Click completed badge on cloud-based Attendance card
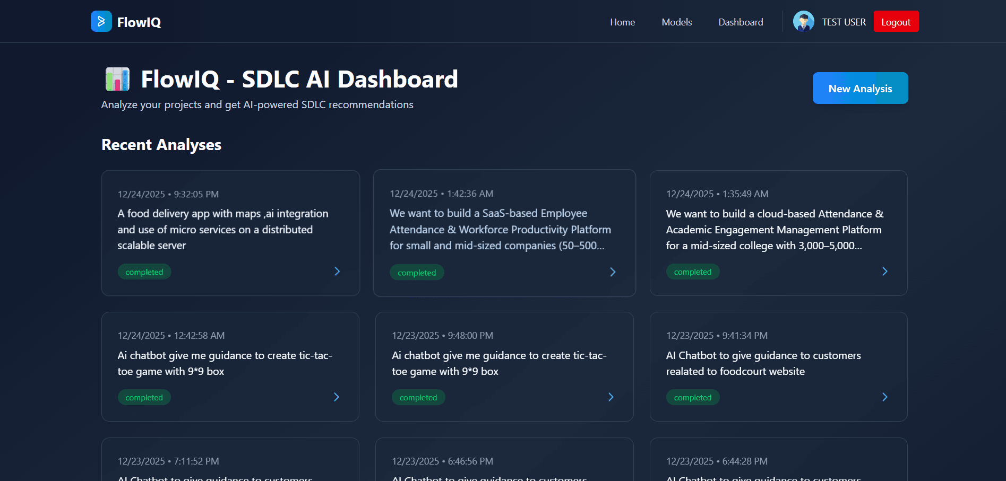This screenshot has width=1006, height=481. [693, 272]
